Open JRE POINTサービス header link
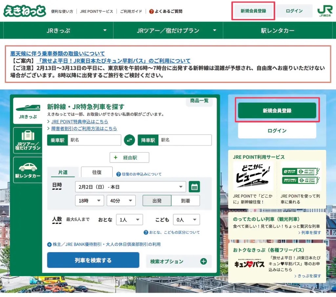This screenshot has height=297, width=336. (x=96, y=11)
